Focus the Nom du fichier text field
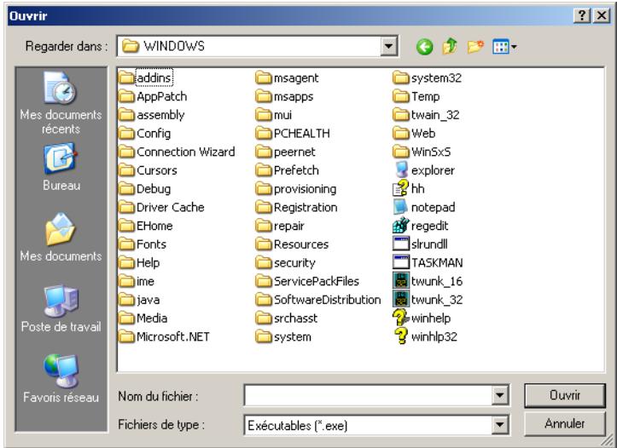This screenshot has width=617, height=448. (369, 395)
